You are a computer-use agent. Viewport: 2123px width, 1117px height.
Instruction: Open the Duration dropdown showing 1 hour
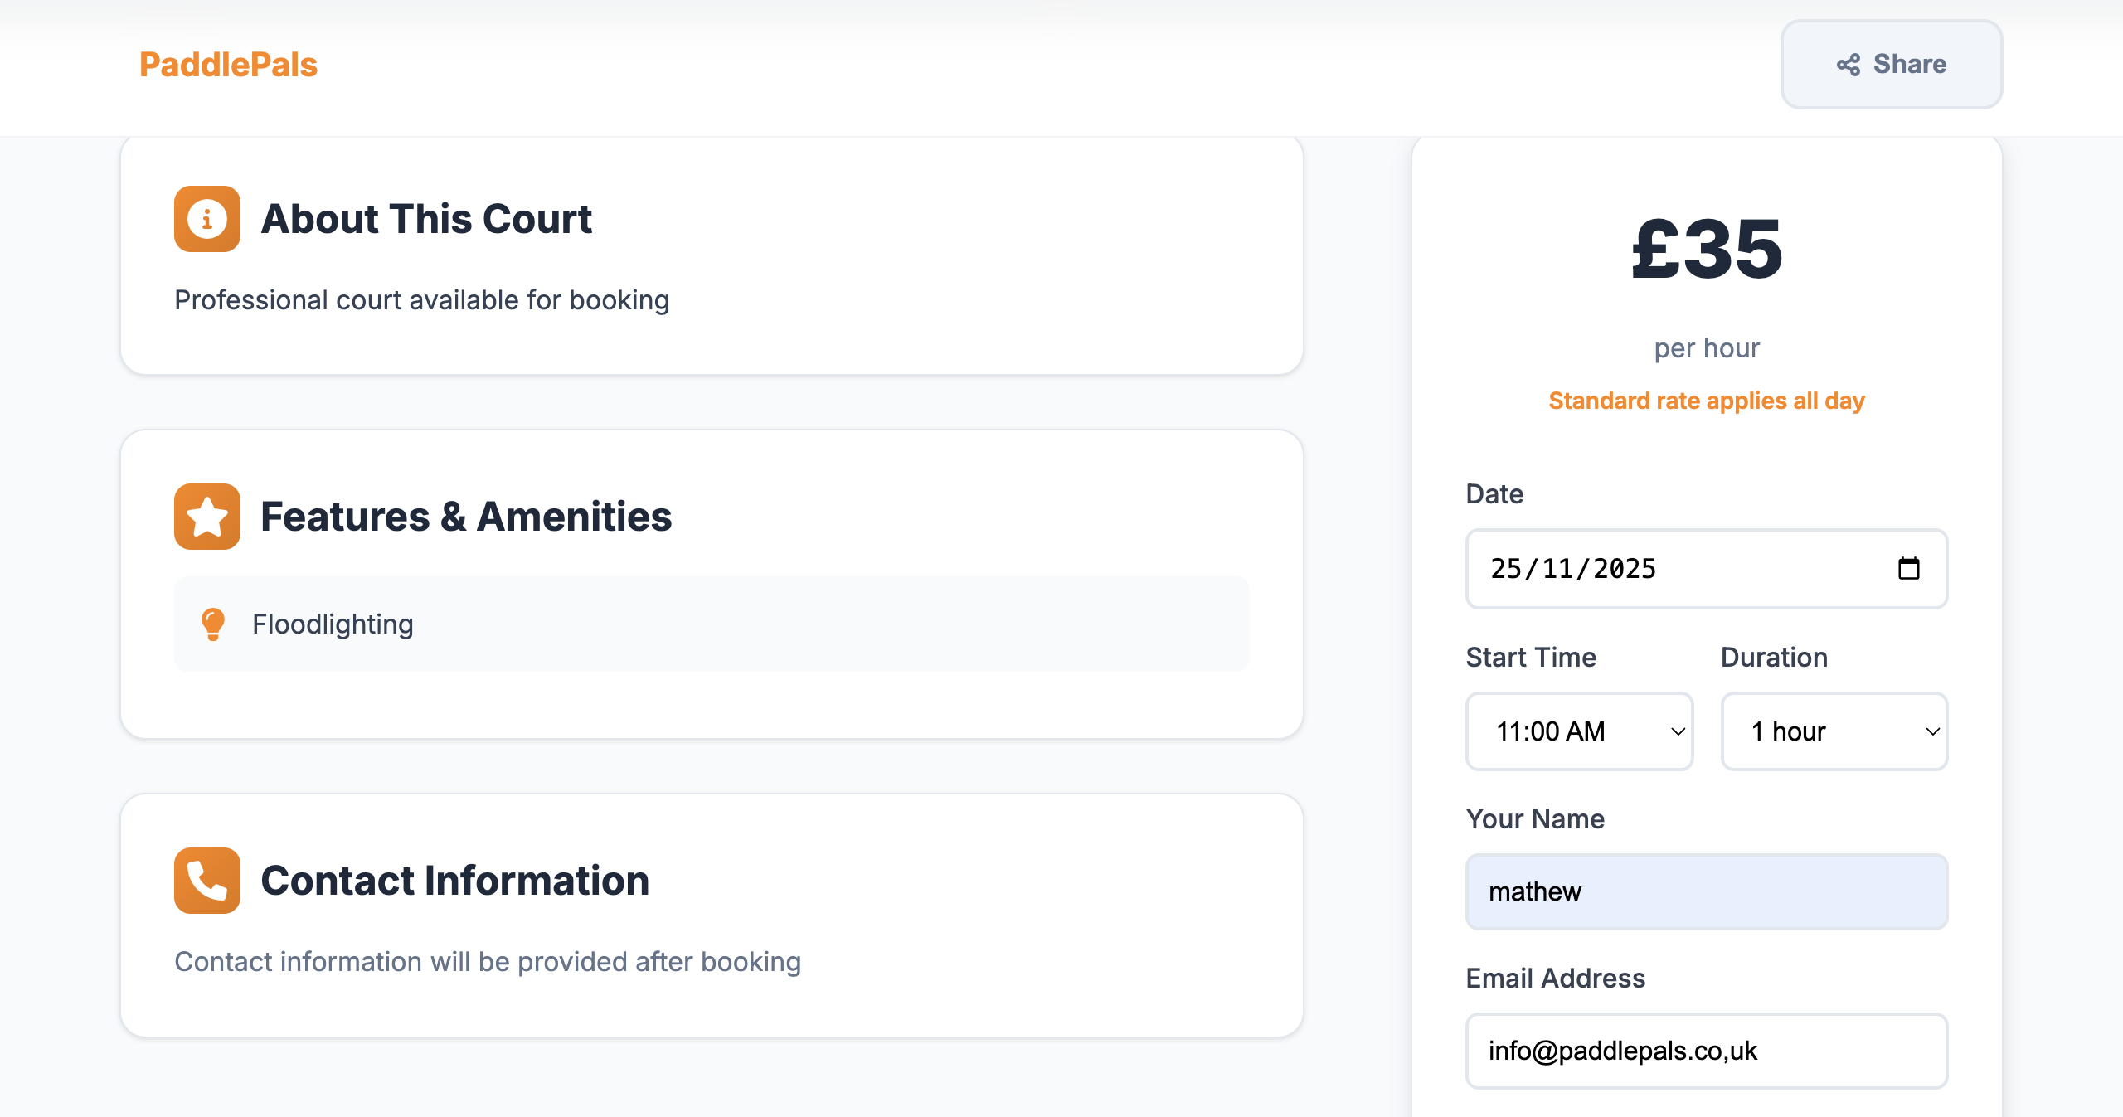(1834, 731)
